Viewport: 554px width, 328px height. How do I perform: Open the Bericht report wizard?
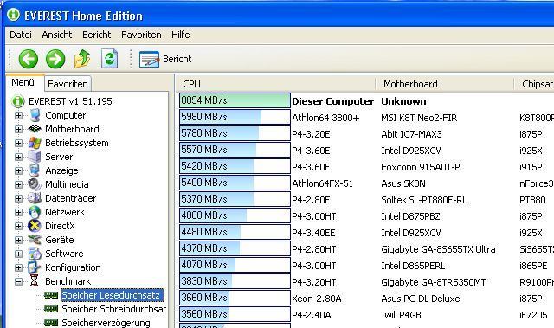[x=165, y=59]
